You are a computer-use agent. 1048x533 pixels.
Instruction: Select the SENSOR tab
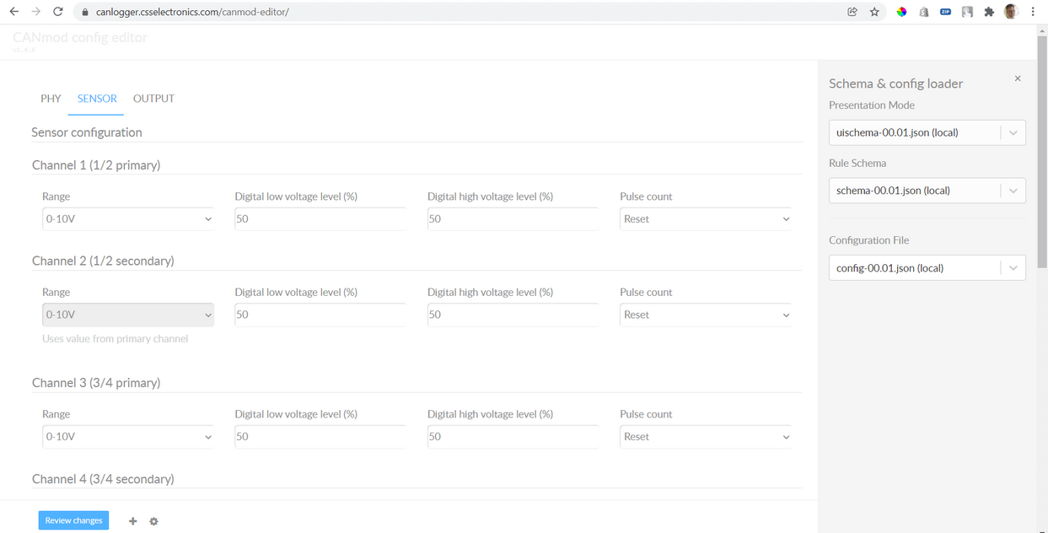click(x=97, y=99)
